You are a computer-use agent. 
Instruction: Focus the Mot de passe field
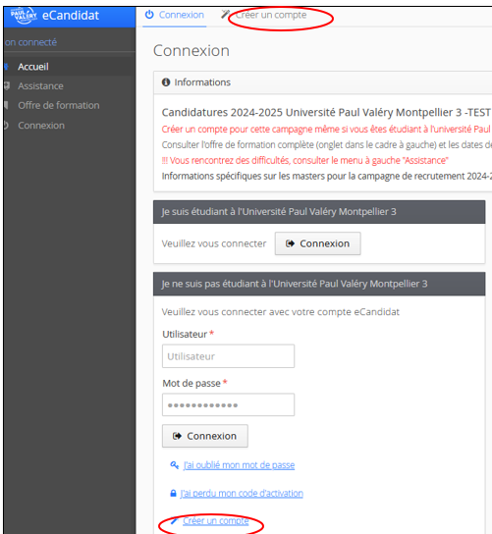tap(228, 405)
